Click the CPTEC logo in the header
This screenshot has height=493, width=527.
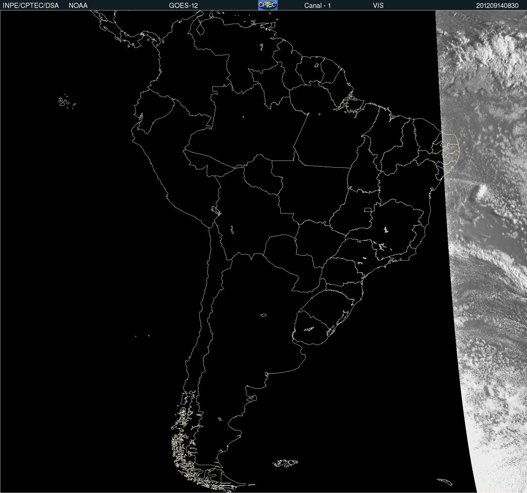point(268,5)
